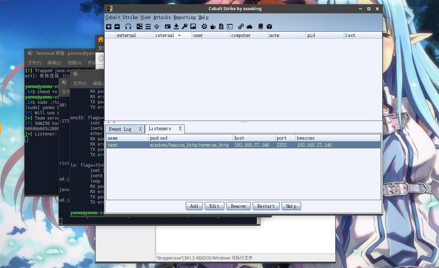
Task: Close the Listeners tab
Action: (180, 129)
